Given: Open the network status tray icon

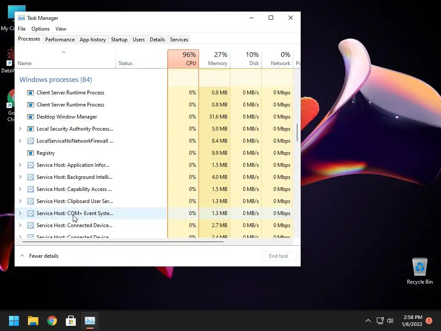Looking at the screenshot, I should point(380,321).
